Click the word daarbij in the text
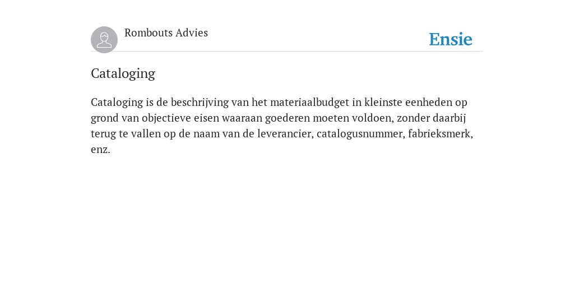 click(449, 118)
